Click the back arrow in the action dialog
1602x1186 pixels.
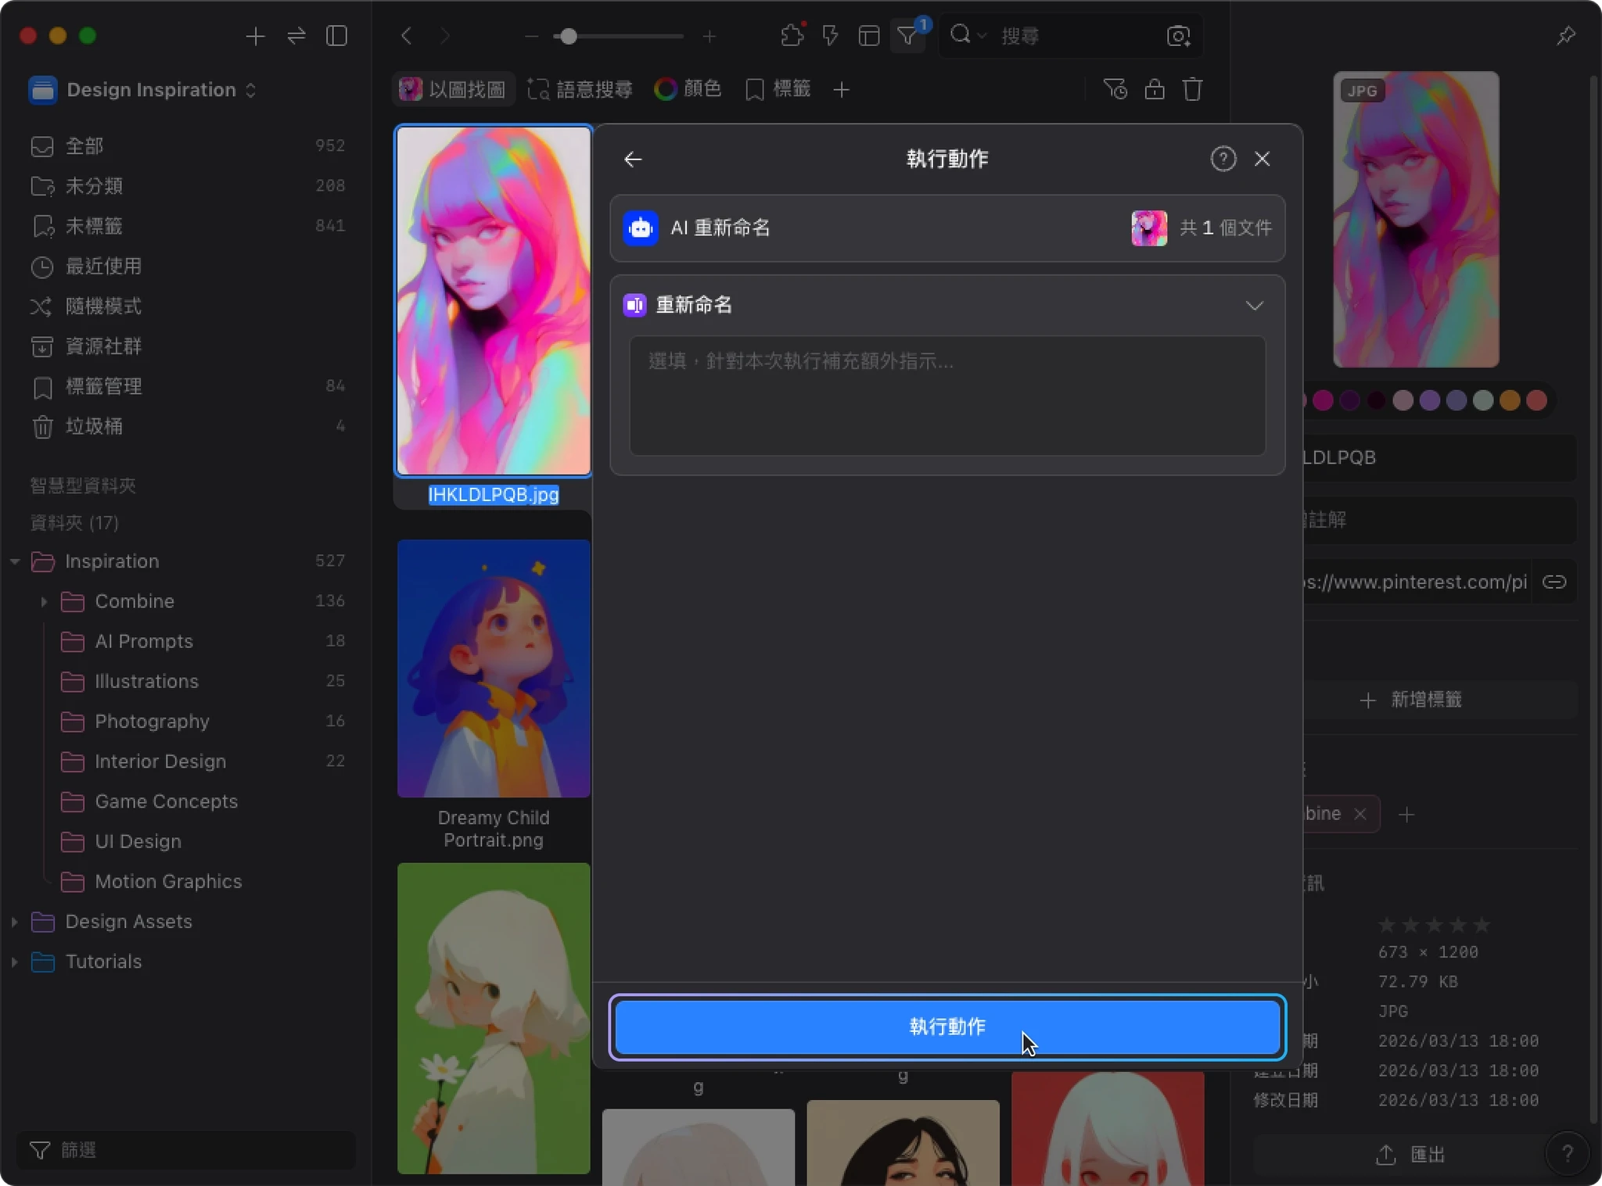[x=633, y=159]
